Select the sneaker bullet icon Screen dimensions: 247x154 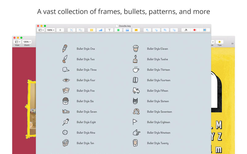tap(66, 111)
